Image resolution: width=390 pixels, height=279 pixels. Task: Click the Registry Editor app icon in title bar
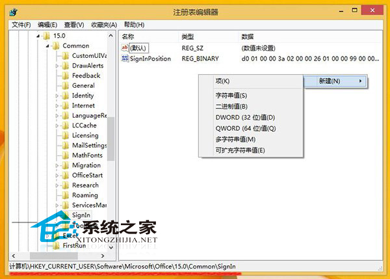[14, 12]
